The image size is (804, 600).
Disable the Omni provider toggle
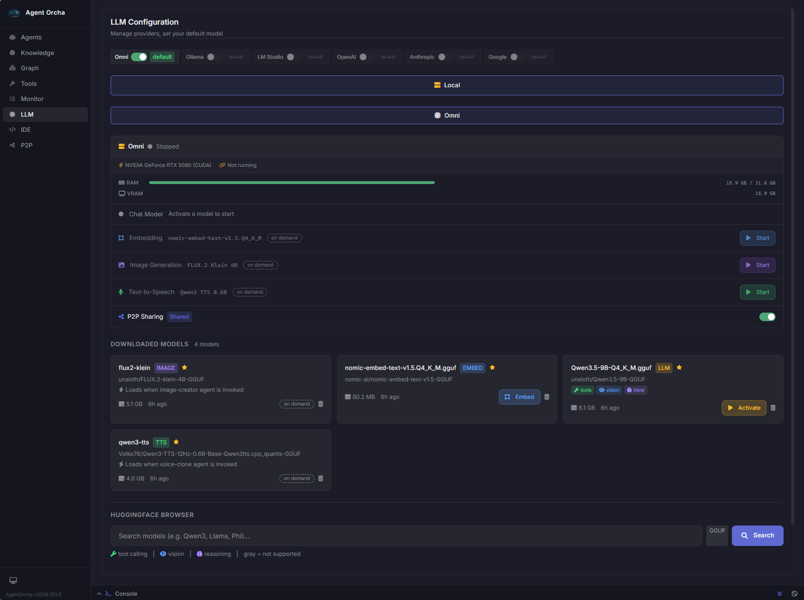coord(140,56)
